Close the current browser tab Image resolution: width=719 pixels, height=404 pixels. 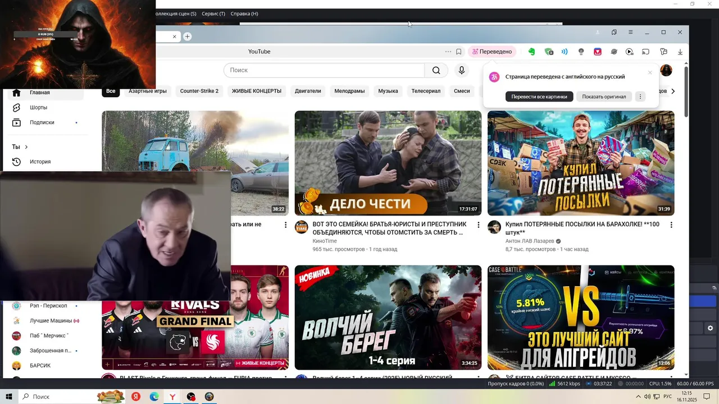click(174, 36)
